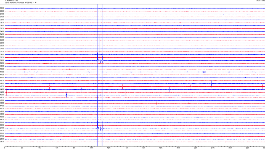265x149 pixels.
Task: Select the 12:00 trace time label
Action: 2,78
